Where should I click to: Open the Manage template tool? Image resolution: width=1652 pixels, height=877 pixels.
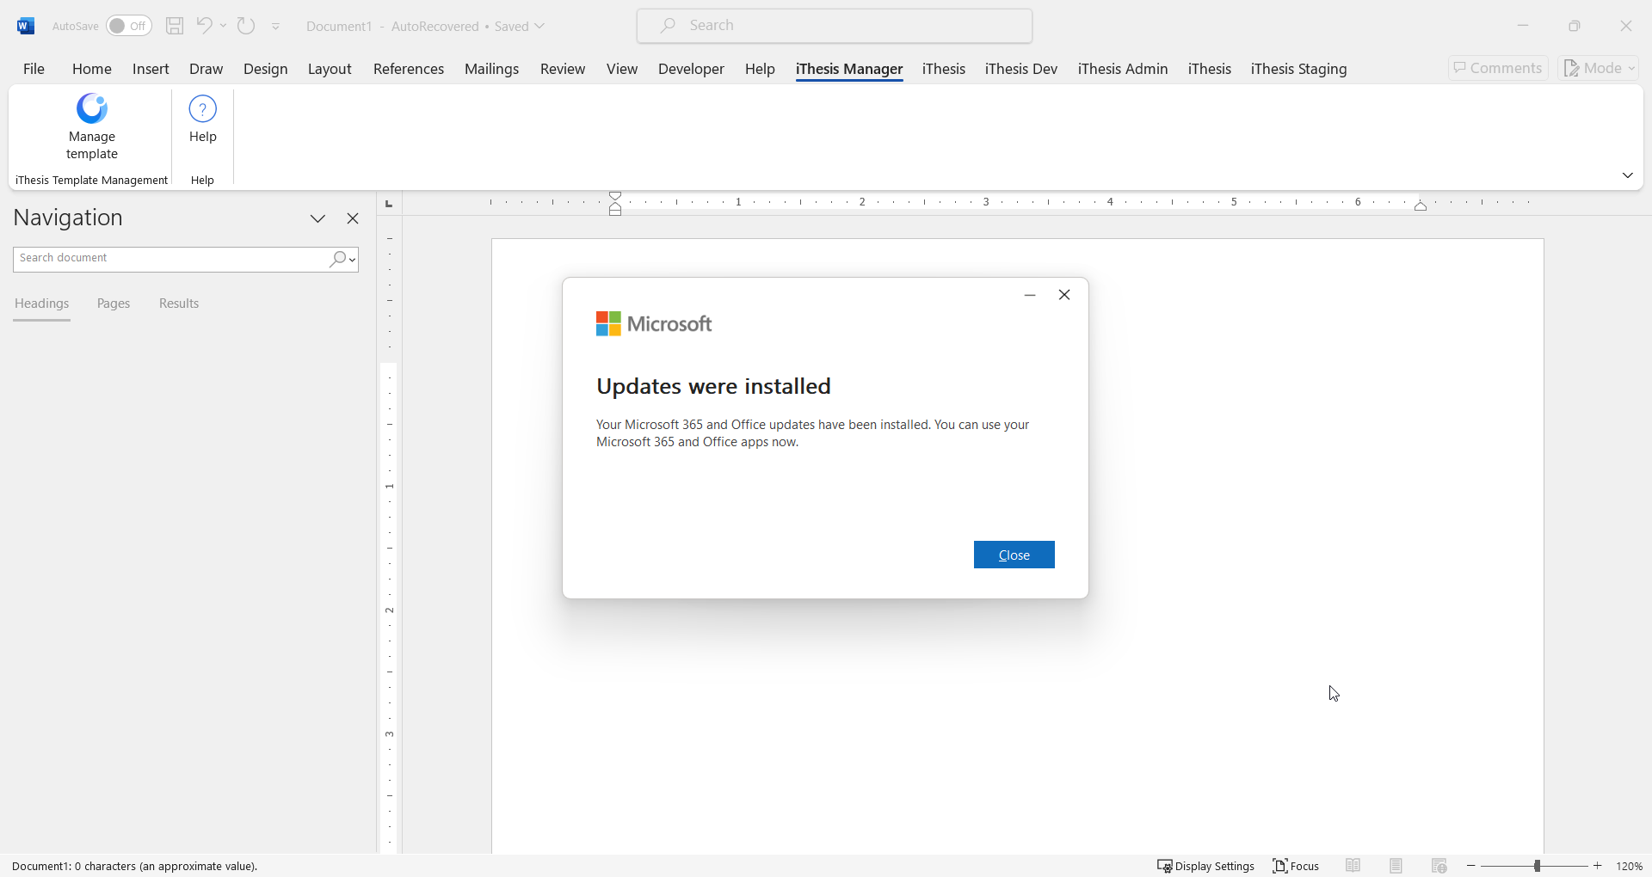pos(92,127)
